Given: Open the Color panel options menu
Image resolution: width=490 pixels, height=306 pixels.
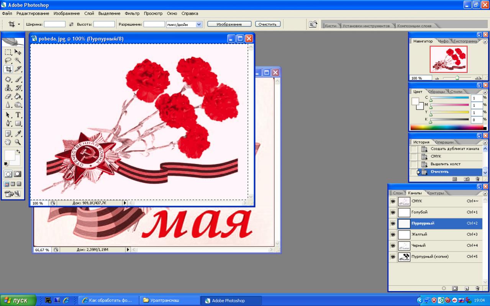Looking at the screenshot, I should pos(485,92).
